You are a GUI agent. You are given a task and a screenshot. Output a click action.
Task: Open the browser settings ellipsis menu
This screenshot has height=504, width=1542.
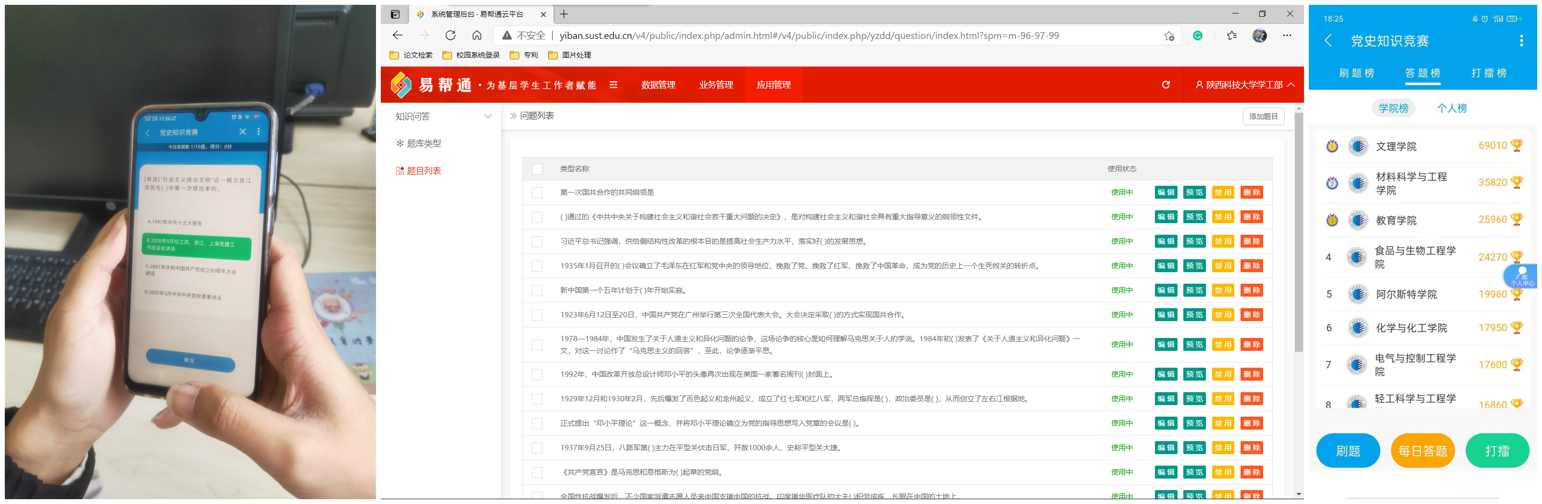pyautogui.click(x=1286, y=35)
